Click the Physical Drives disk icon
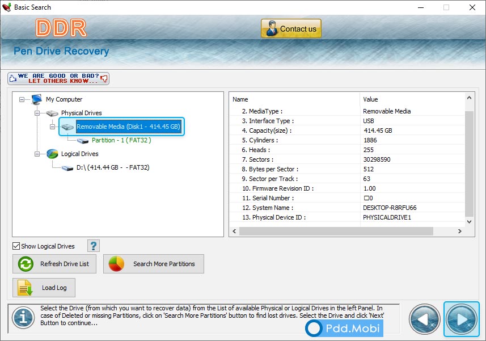The width and height of the screenshot is (486, 341). [x=52, y=113]
